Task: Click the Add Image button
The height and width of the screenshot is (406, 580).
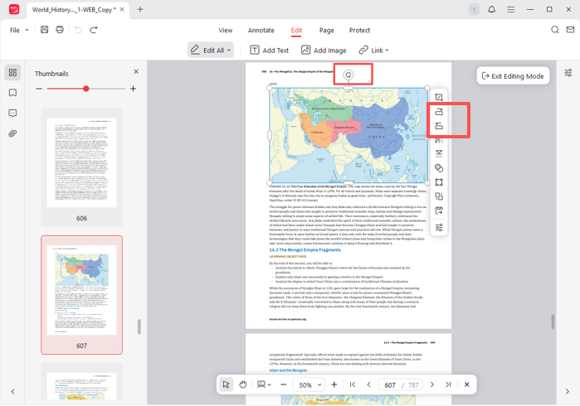Action: pos(324,51)
